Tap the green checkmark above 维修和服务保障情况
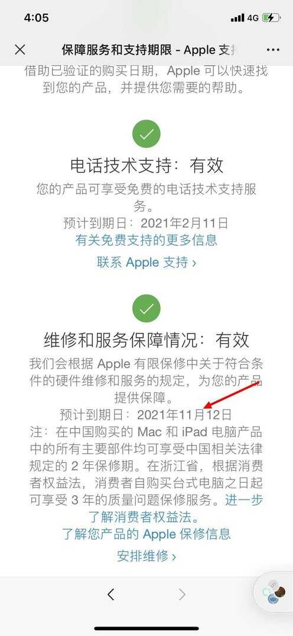The image size is (293, 636). pos(146,309)
